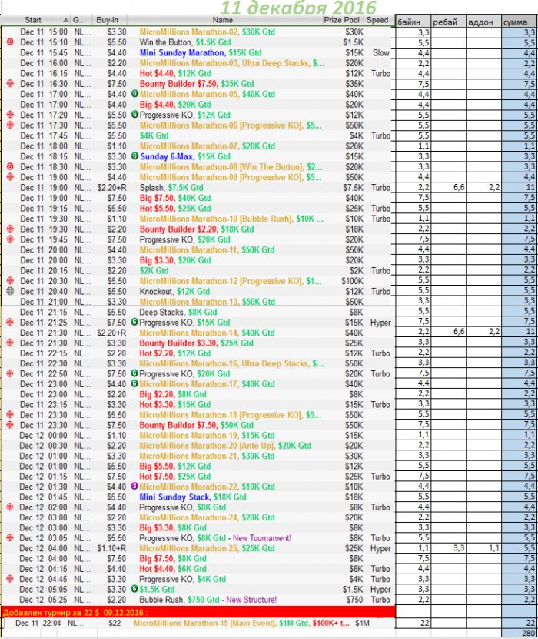Image resolution: width=538 pixels, height=639 pixels.
Task: Select the Mini Sunday Stack, $18K Gtd tournament
Action: [193, 497]
